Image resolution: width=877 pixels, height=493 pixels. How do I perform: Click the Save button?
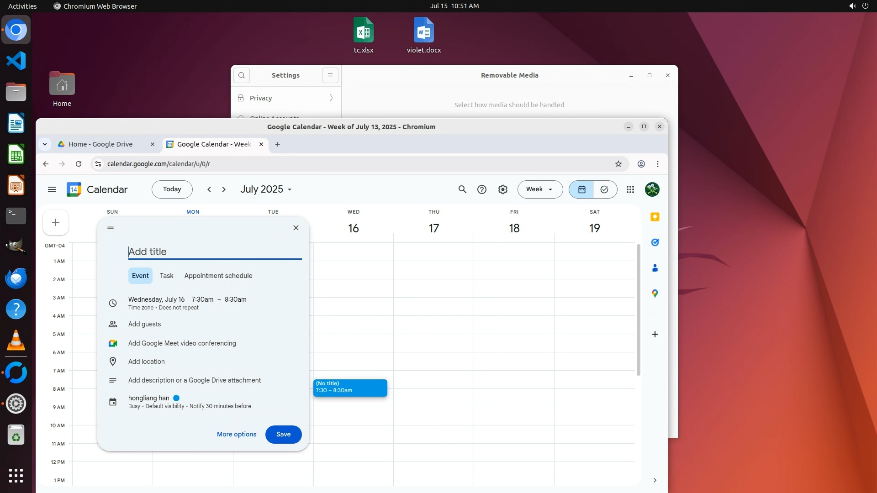283,434
